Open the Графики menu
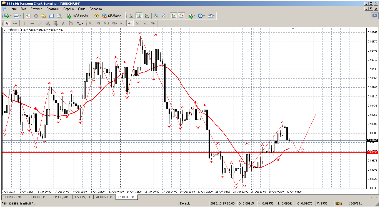 click(x=53, y=9)
